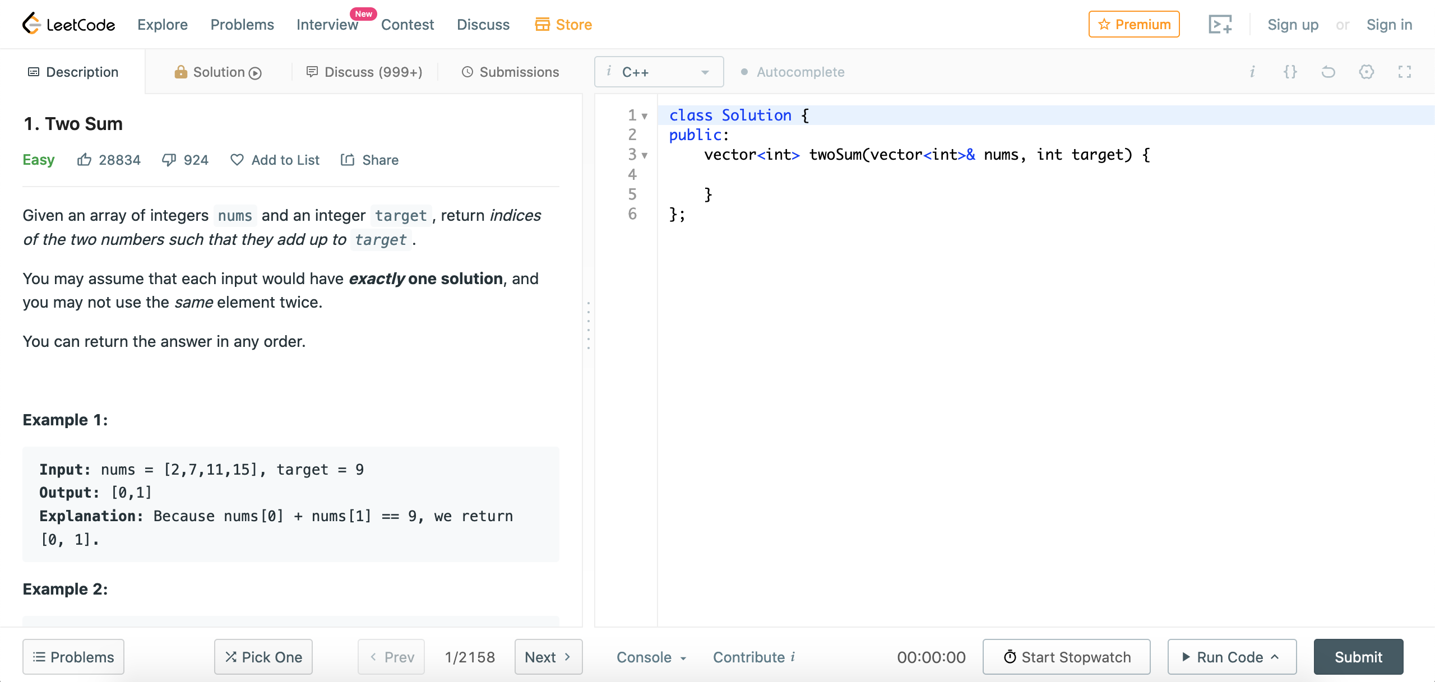Viewport: 1435px width, 682px height.
Task: Click the Next problem button
Action: pos(547,656)
